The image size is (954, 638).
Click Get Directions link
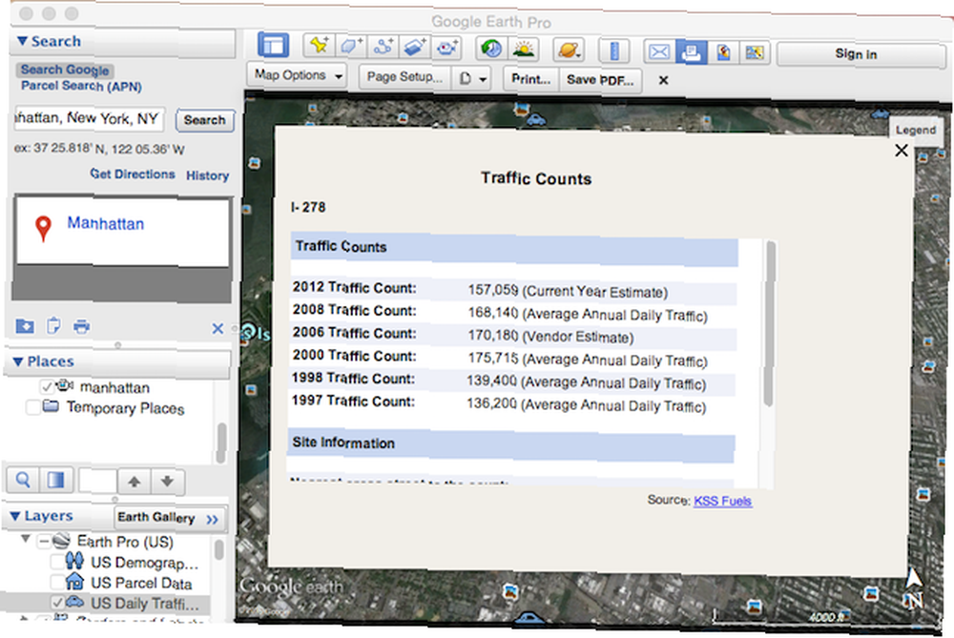[133, 174]
